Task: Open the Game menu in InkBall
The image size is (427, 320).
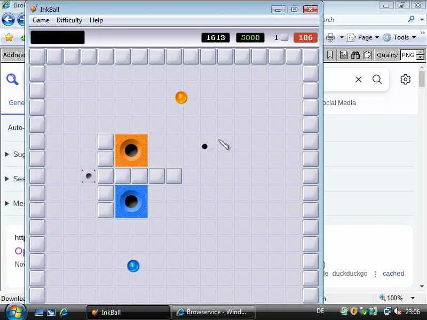Action: [41, 20]
